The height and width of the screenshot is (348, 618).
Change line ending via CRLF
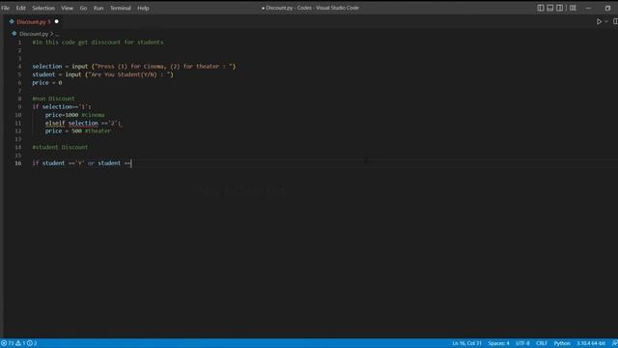click(542, 343)
